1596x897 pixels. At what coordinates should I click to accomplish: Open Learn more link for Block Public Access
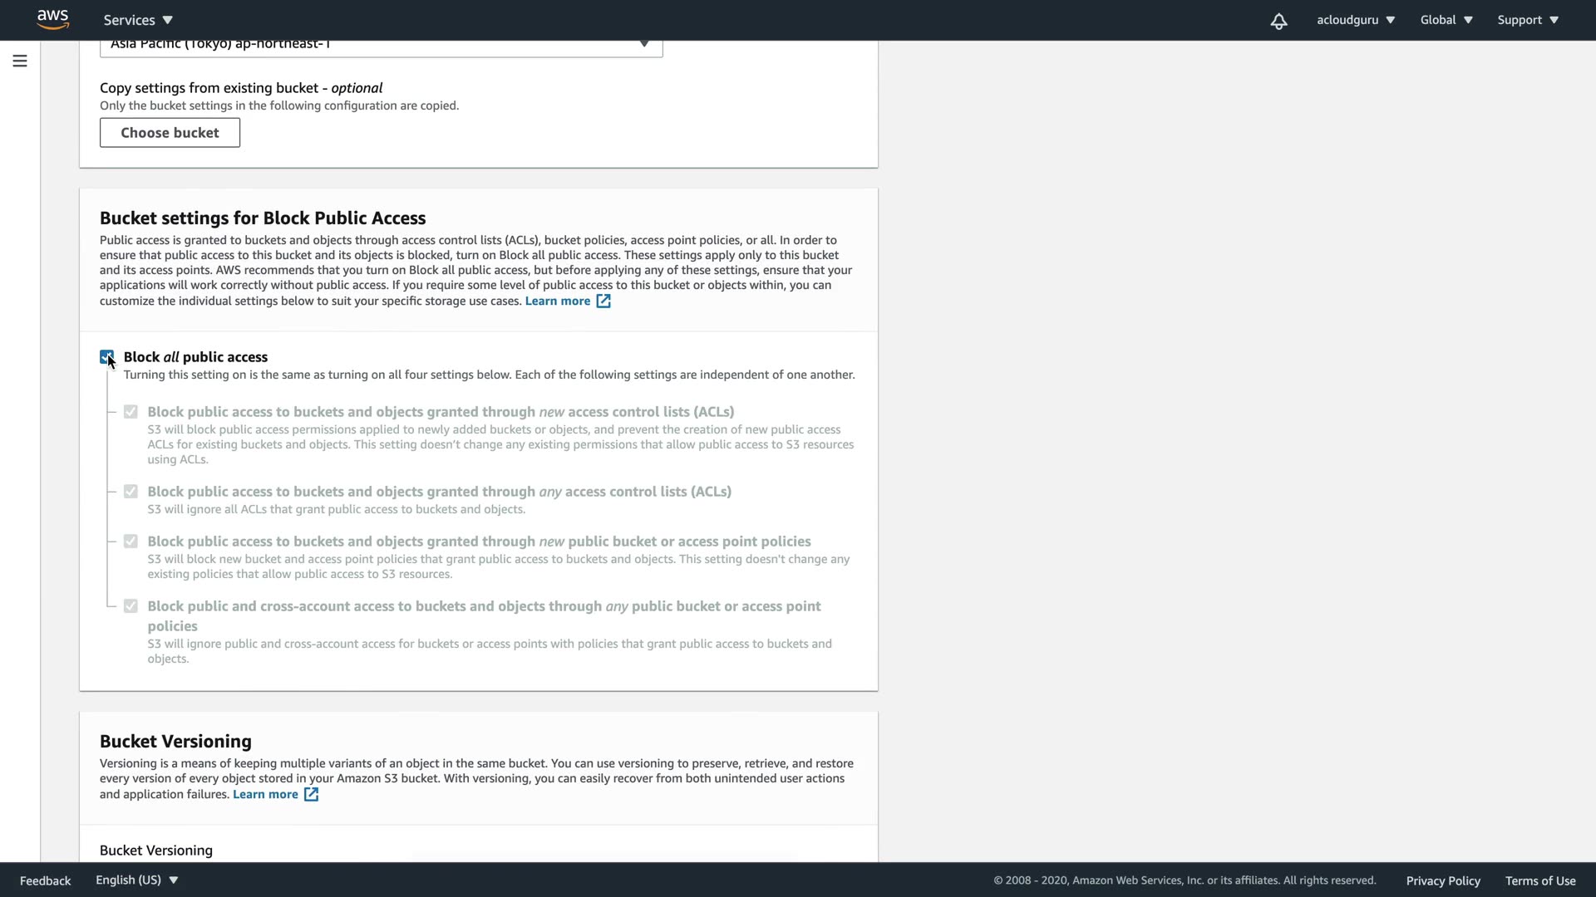pyautogui.click(x=557, y=301)
